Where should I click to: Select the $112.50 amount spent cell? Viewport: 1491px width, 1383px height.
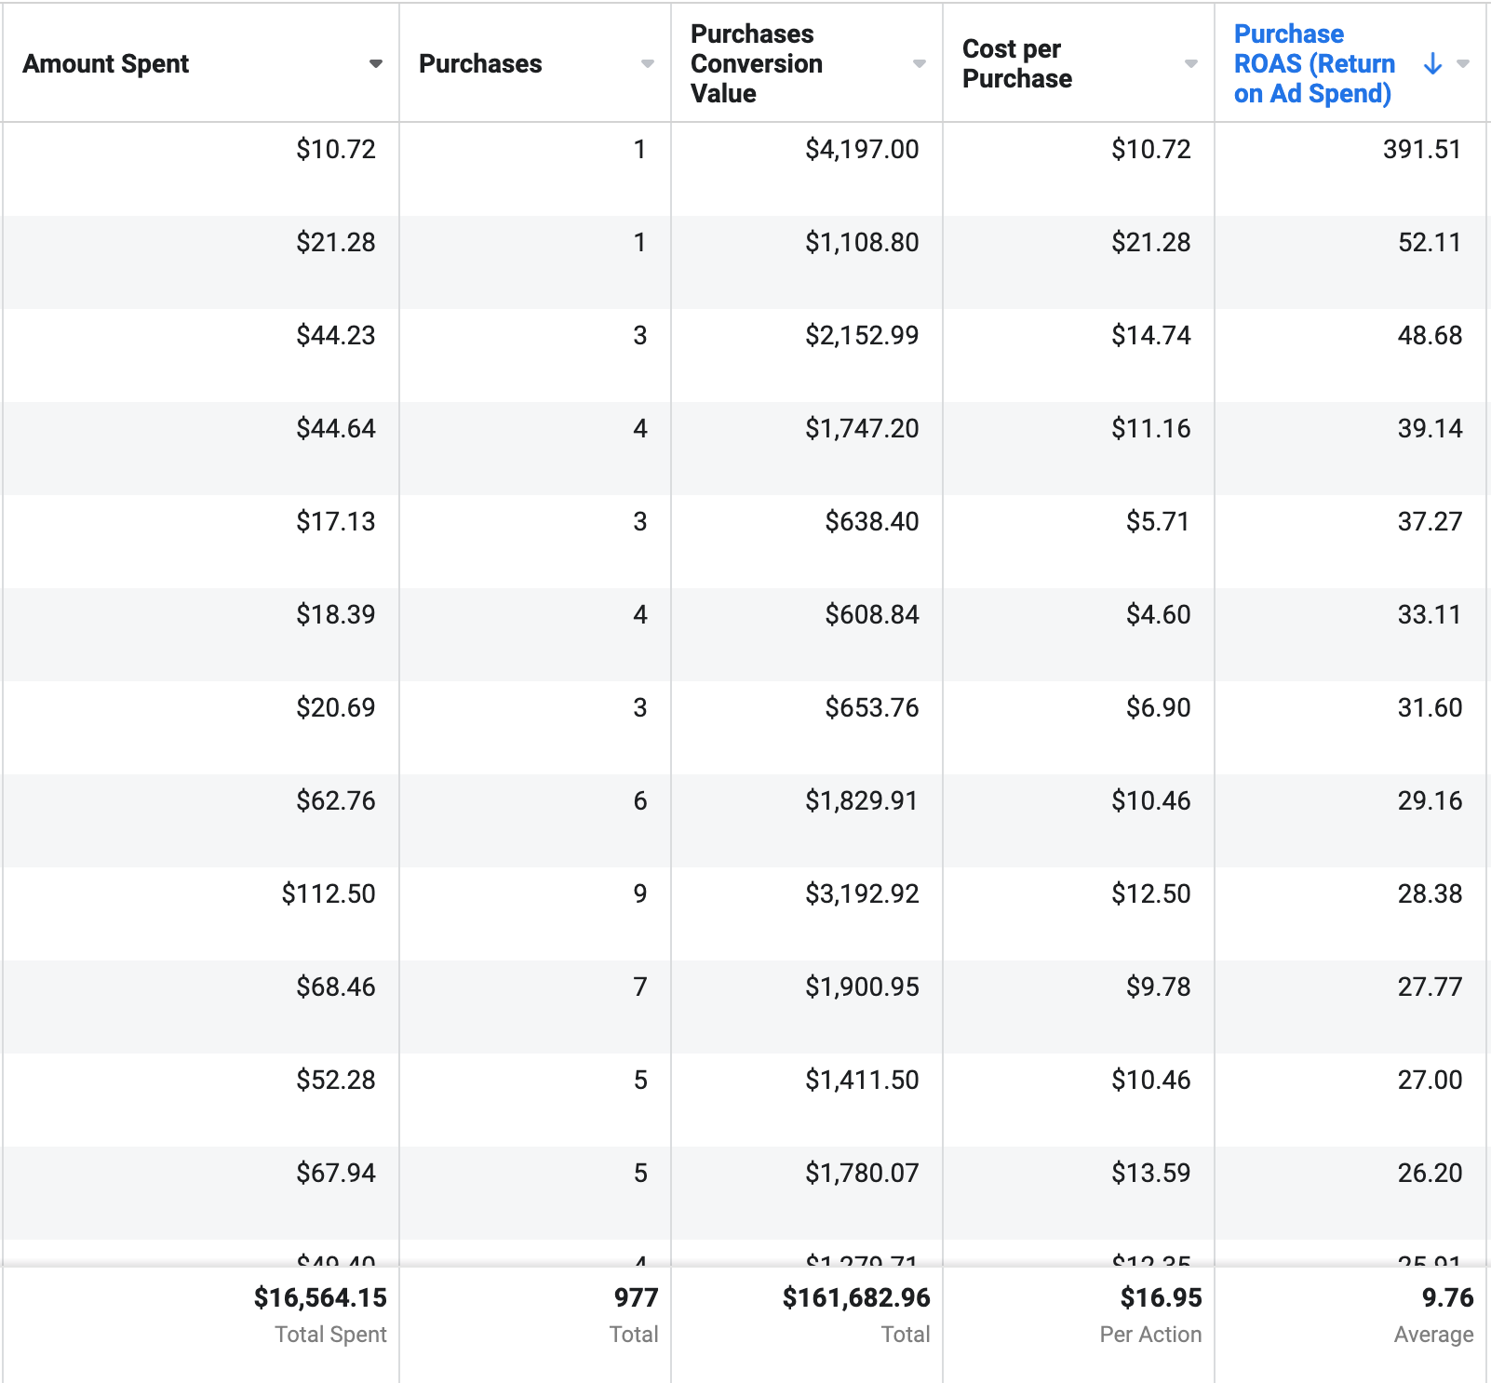[x=329, y=893]
